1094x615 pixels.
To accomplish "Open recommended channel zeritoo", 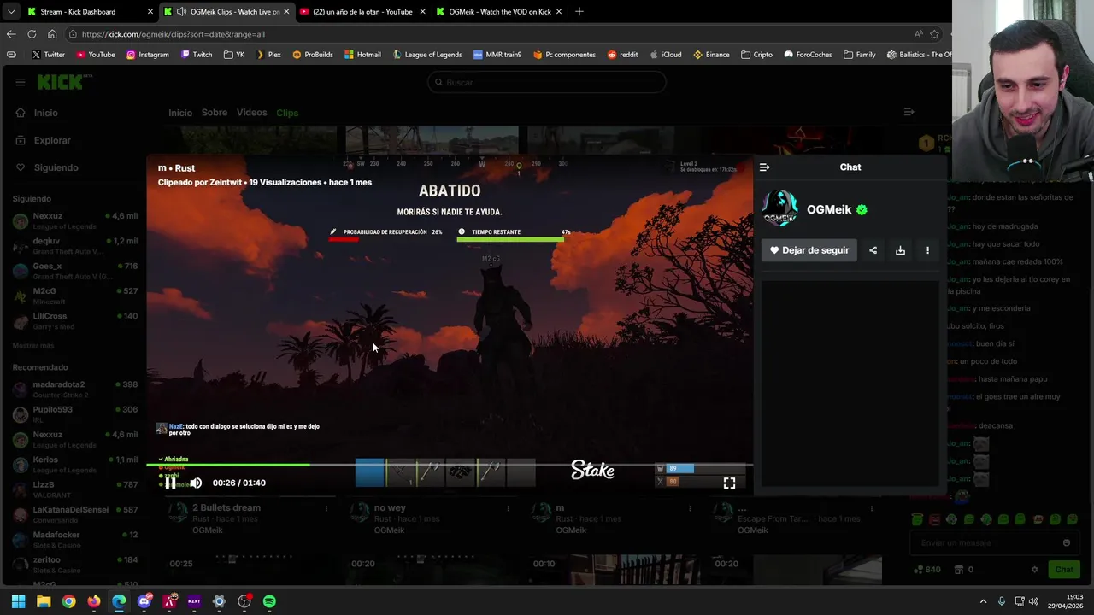I will point(75,564).
